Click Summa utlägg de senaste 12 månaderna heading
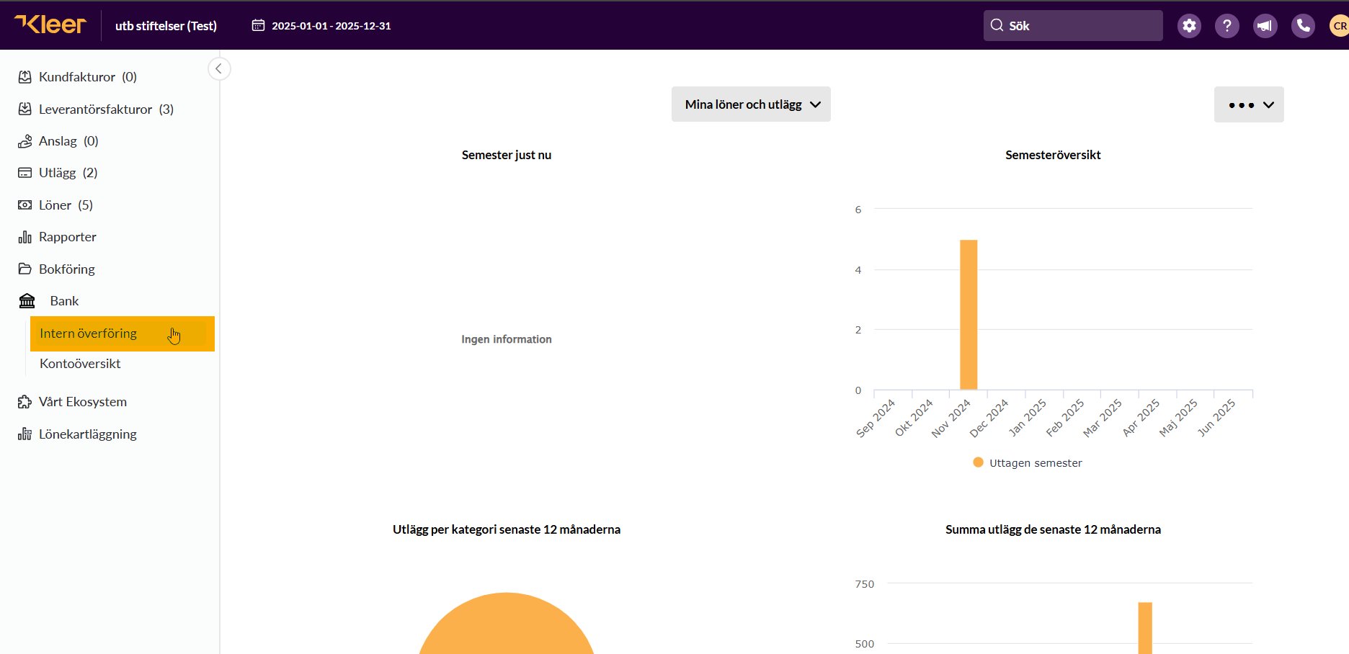This screenshot has height=654, width=1349. tap(1053, 529)
